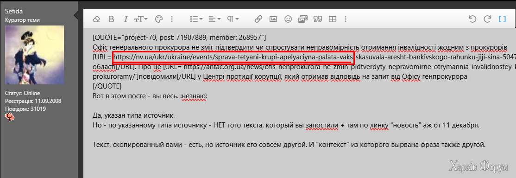Open the text alignment dropdown
This screenshot has height=178, width=516.
pos(214,19)
